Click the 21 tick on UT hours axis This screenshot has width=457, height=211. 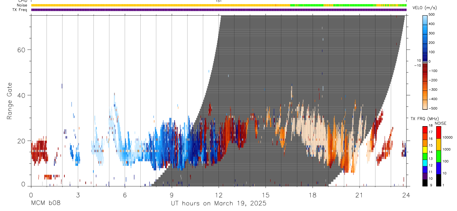click(x=359, y=195)
